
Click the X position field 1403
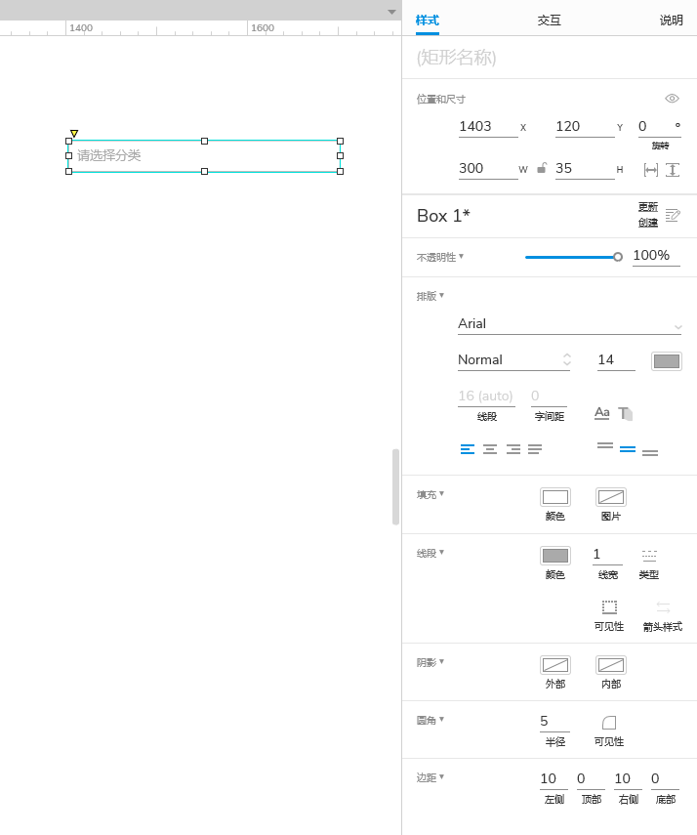click(x=488, y=126)
